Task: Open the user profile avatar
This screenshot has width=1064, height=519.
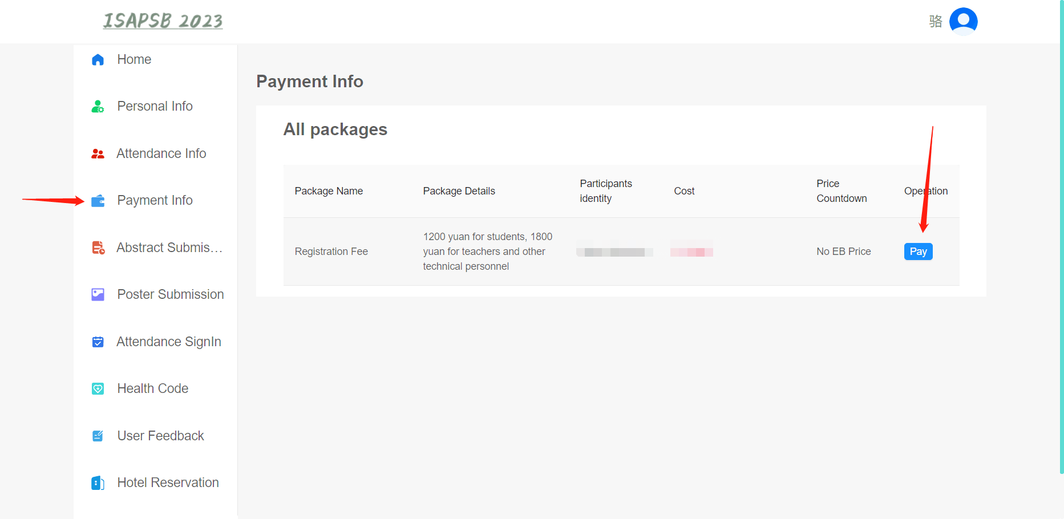Action: click(963, 21)
